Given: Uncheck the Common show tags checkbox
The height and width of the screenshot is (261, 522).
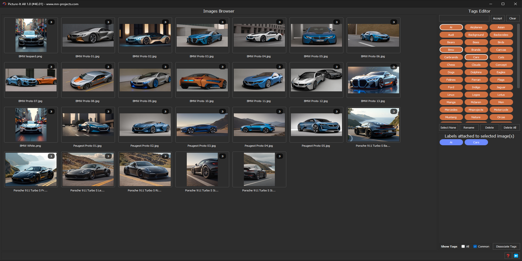Looking at the screenshot, I should [x=475, y=247].
